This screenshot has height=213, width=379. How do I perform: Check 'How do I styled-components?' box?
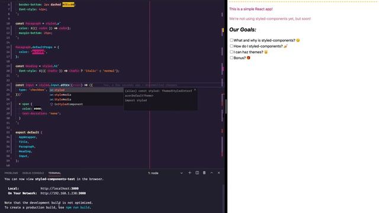[232, 46]
